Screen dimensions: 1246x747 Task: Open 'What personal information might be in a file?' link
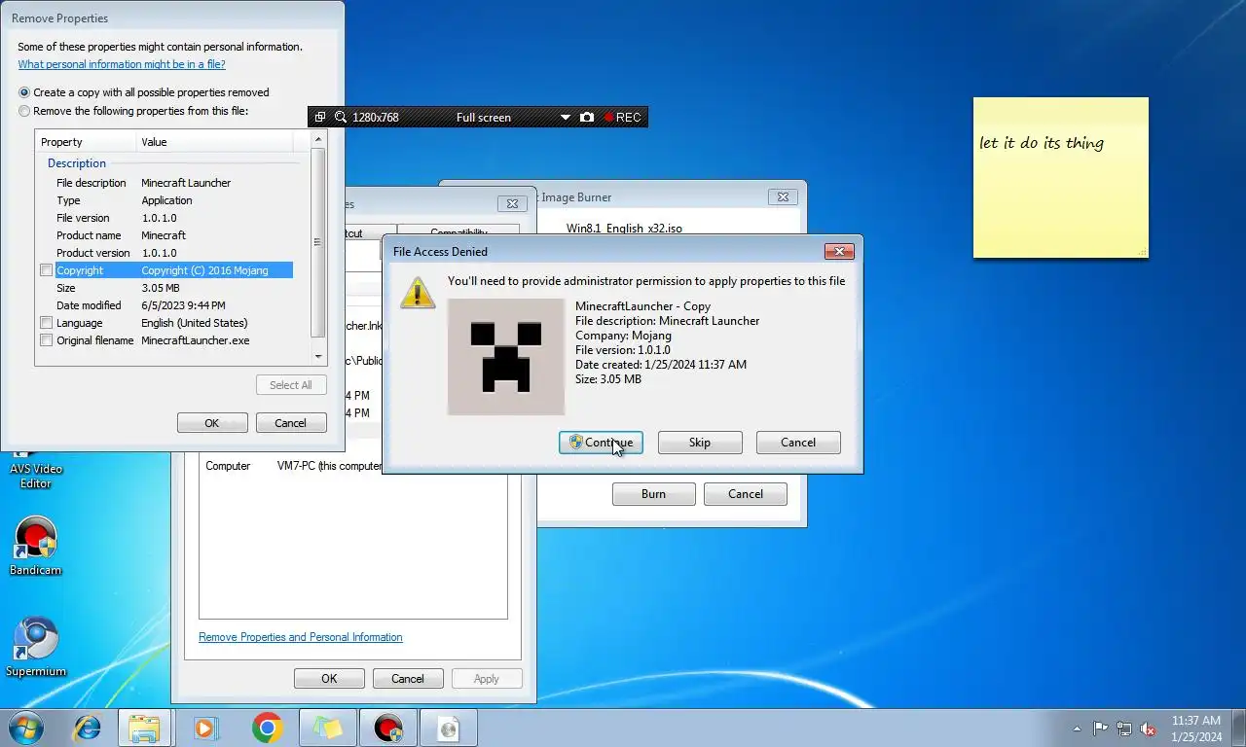pos(122,64)
